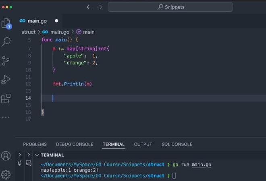
Task: Expand the first chevron beside the terminal panel
Action: (x=20, y=154)
